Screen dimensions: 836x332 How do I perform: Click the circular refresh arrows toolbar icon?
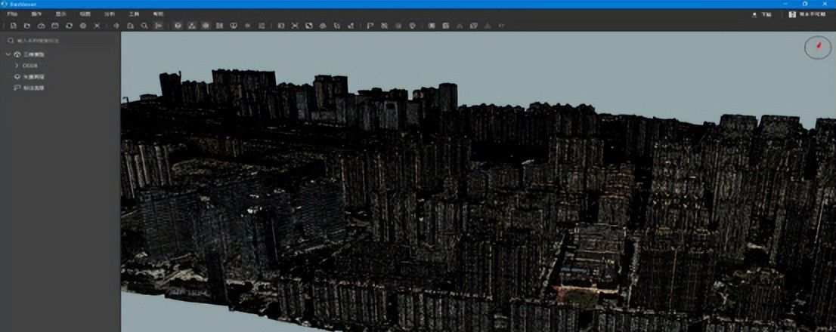[69, 26]
